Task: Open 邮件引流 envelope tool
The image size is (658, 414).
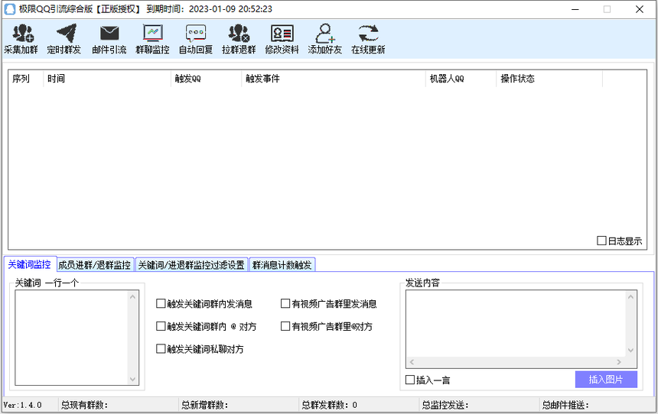Action: click(x=109, y=39)
